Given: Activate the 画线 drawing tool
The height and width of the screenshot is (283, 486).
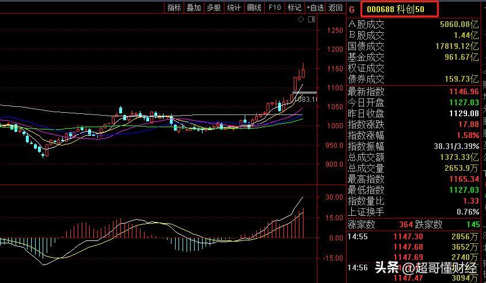Looking at the screenshot, I should pos(254,7).
